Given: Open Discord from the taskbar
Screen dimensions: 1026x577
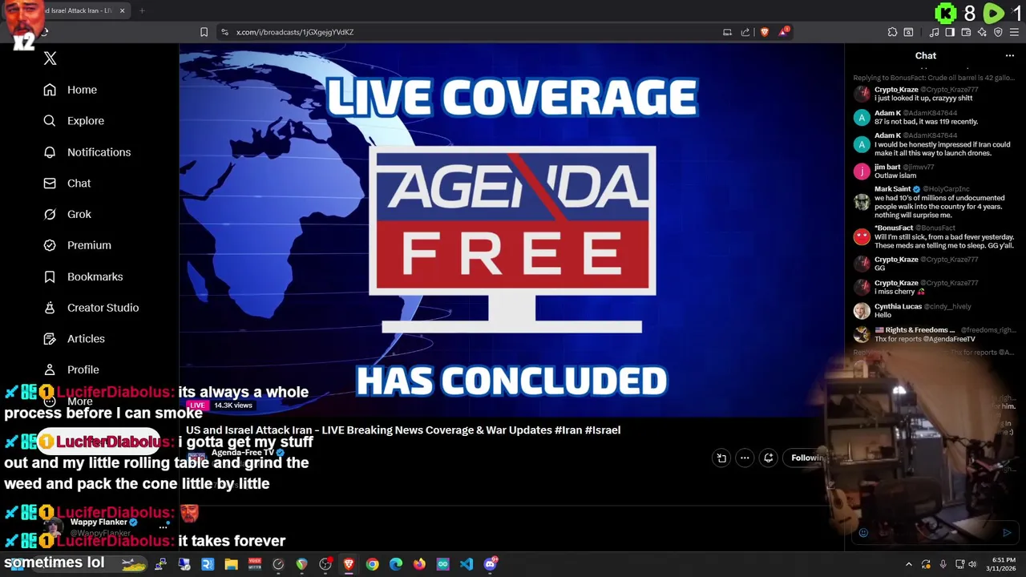Looking at the screenshot, I should 491,564.
